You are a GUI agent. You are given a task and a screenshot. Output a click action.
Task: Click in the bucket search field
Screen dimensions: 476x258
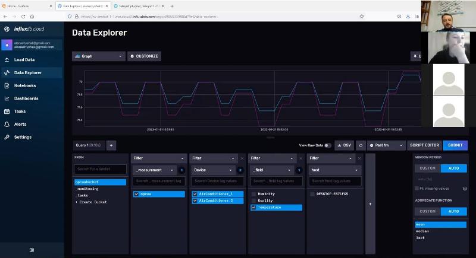click(100, 169)
